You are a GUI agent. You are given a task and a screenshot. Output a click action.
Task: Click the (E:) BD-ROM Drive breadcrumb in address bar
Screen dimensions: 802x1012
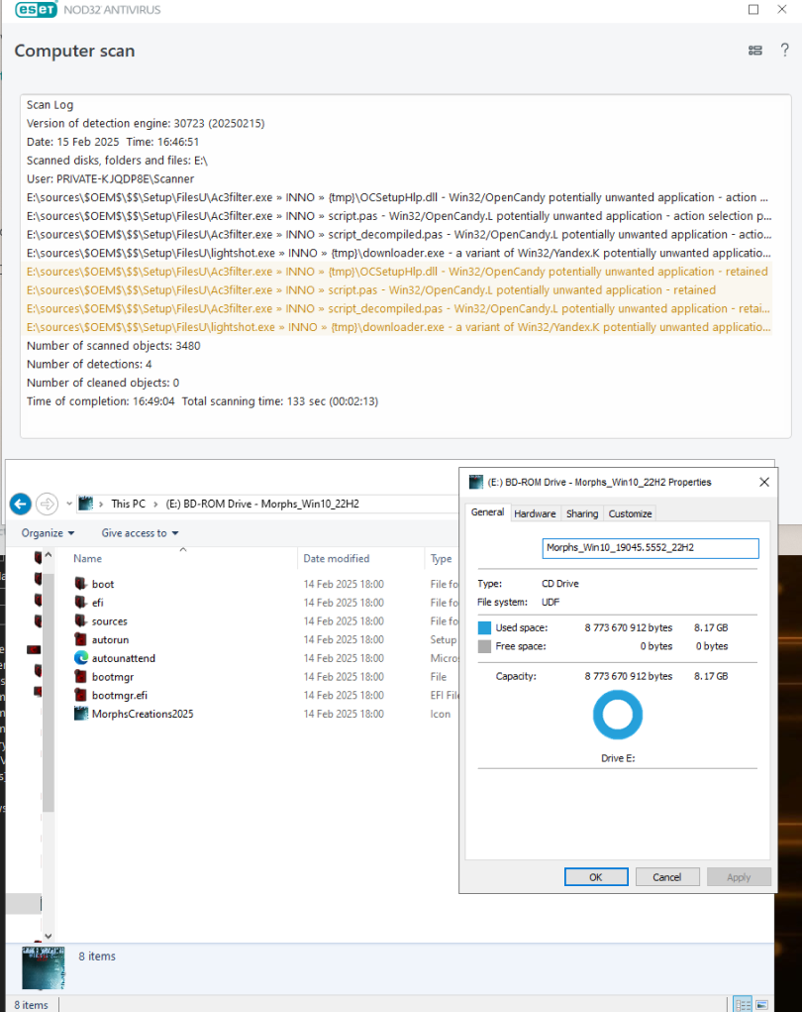click(x=262, y=504)
